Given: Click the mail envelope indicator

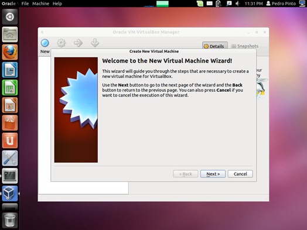Looking at the screenshot, I should click(210, 4).
